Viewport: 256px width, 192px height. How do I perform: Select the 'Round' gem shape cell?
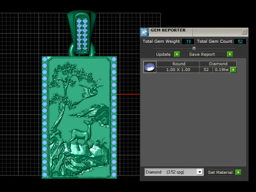click(x=178, y=64)
